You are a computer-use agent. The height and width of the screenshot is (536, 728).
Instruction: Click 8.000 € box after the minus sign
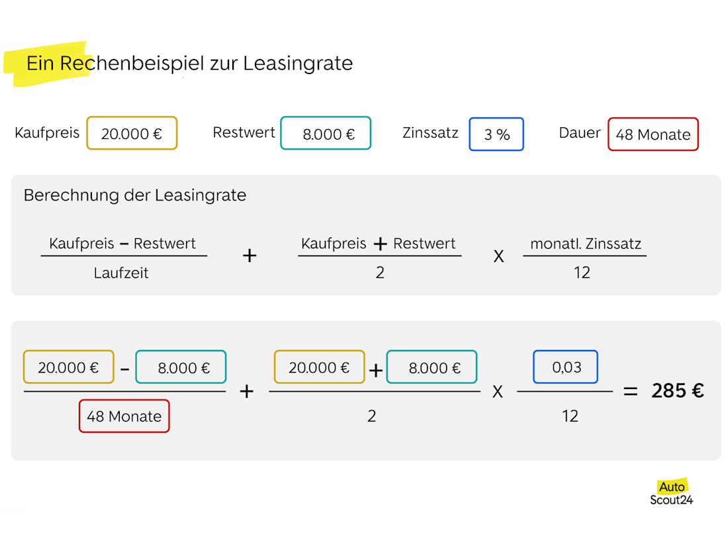181,368
